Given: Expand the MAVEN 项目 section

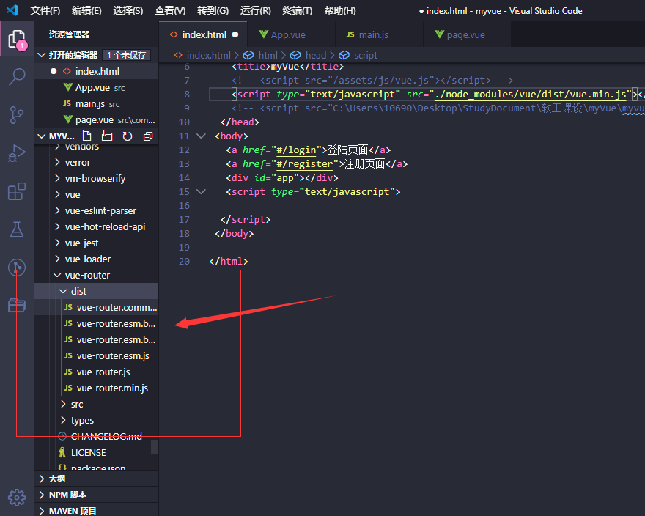Looking at the screenshot, I should coord(96,511).
